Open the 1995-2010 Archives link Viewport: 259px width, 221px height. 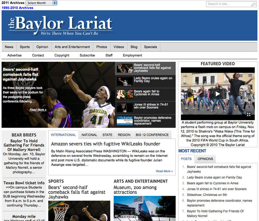coord(17,8)
